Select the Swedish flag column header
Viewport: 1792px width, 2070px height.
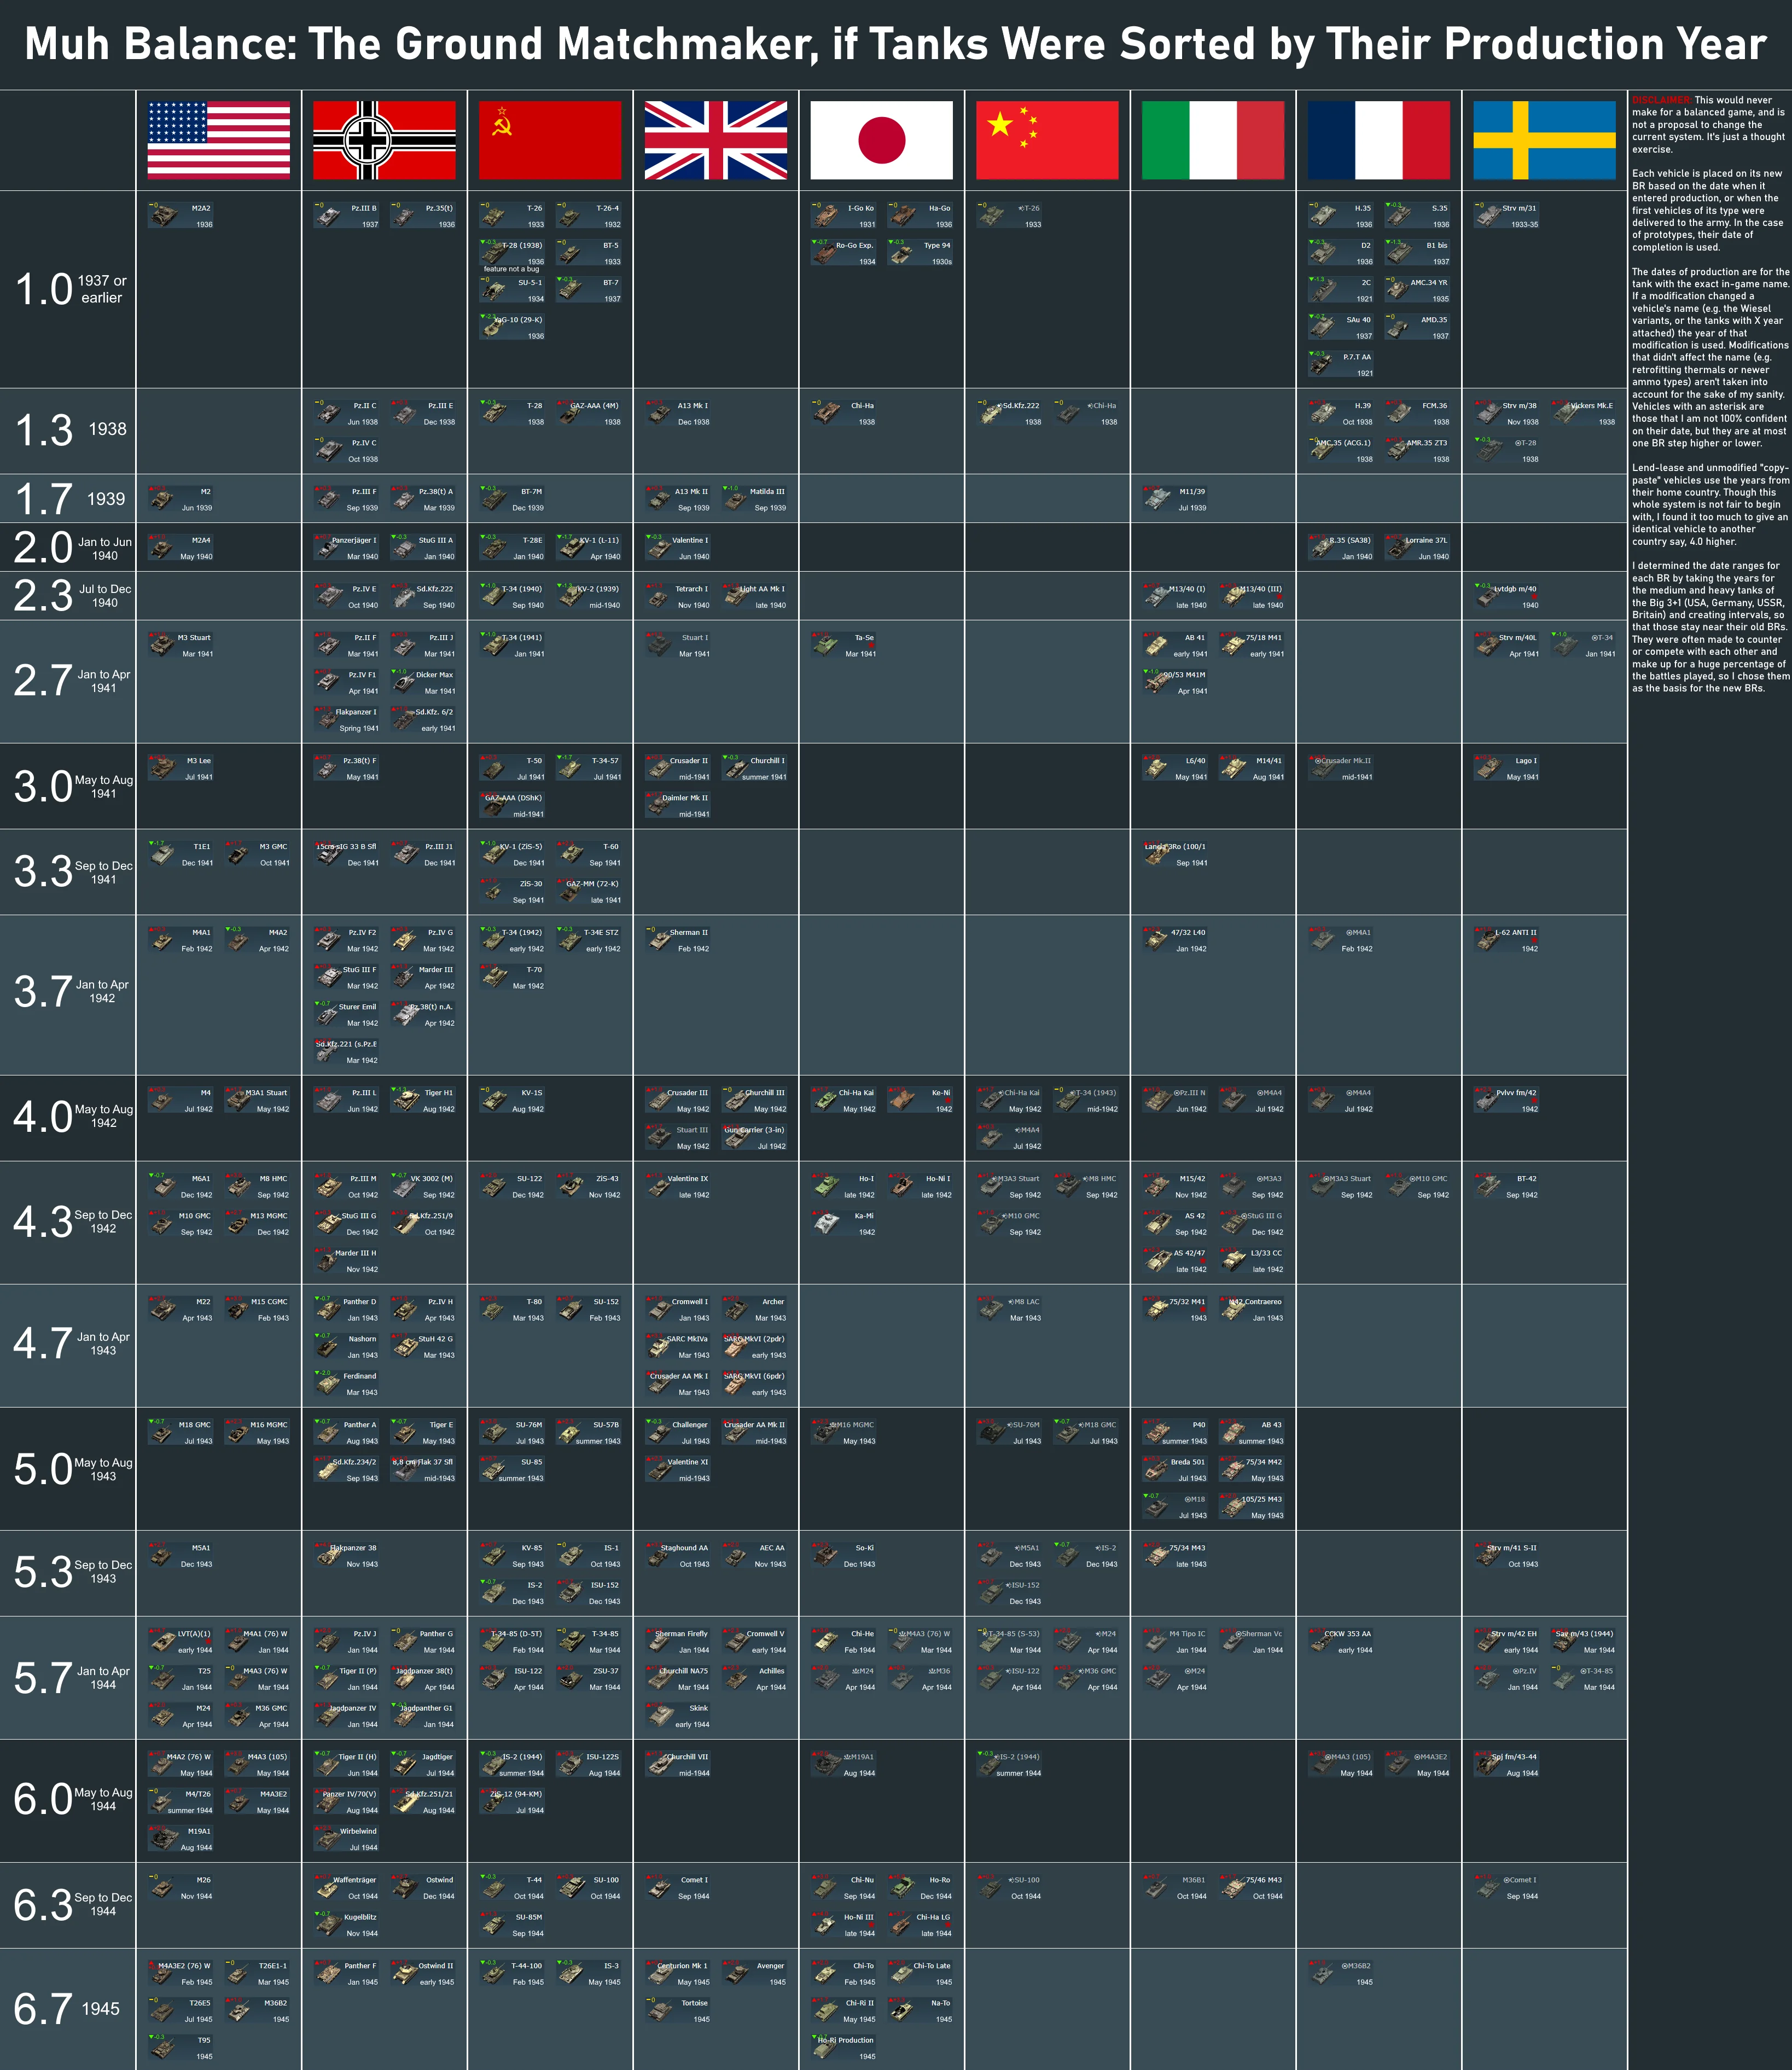(1544, 140)
